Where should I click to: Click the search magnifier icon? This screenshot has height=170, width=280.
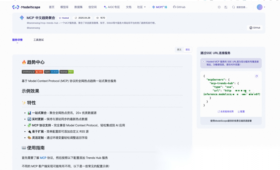pyautogui.click(x=234, y=7)
